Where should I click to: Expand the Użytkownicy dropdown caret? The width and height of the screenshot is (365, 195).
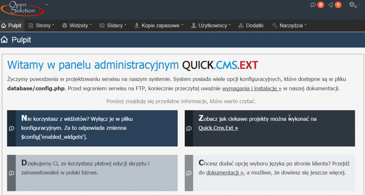(230, 25)
